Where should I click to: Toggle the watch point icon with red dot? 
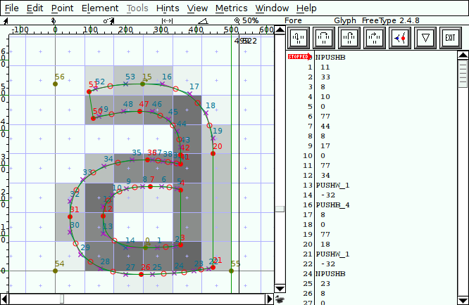tap(399, 37)
